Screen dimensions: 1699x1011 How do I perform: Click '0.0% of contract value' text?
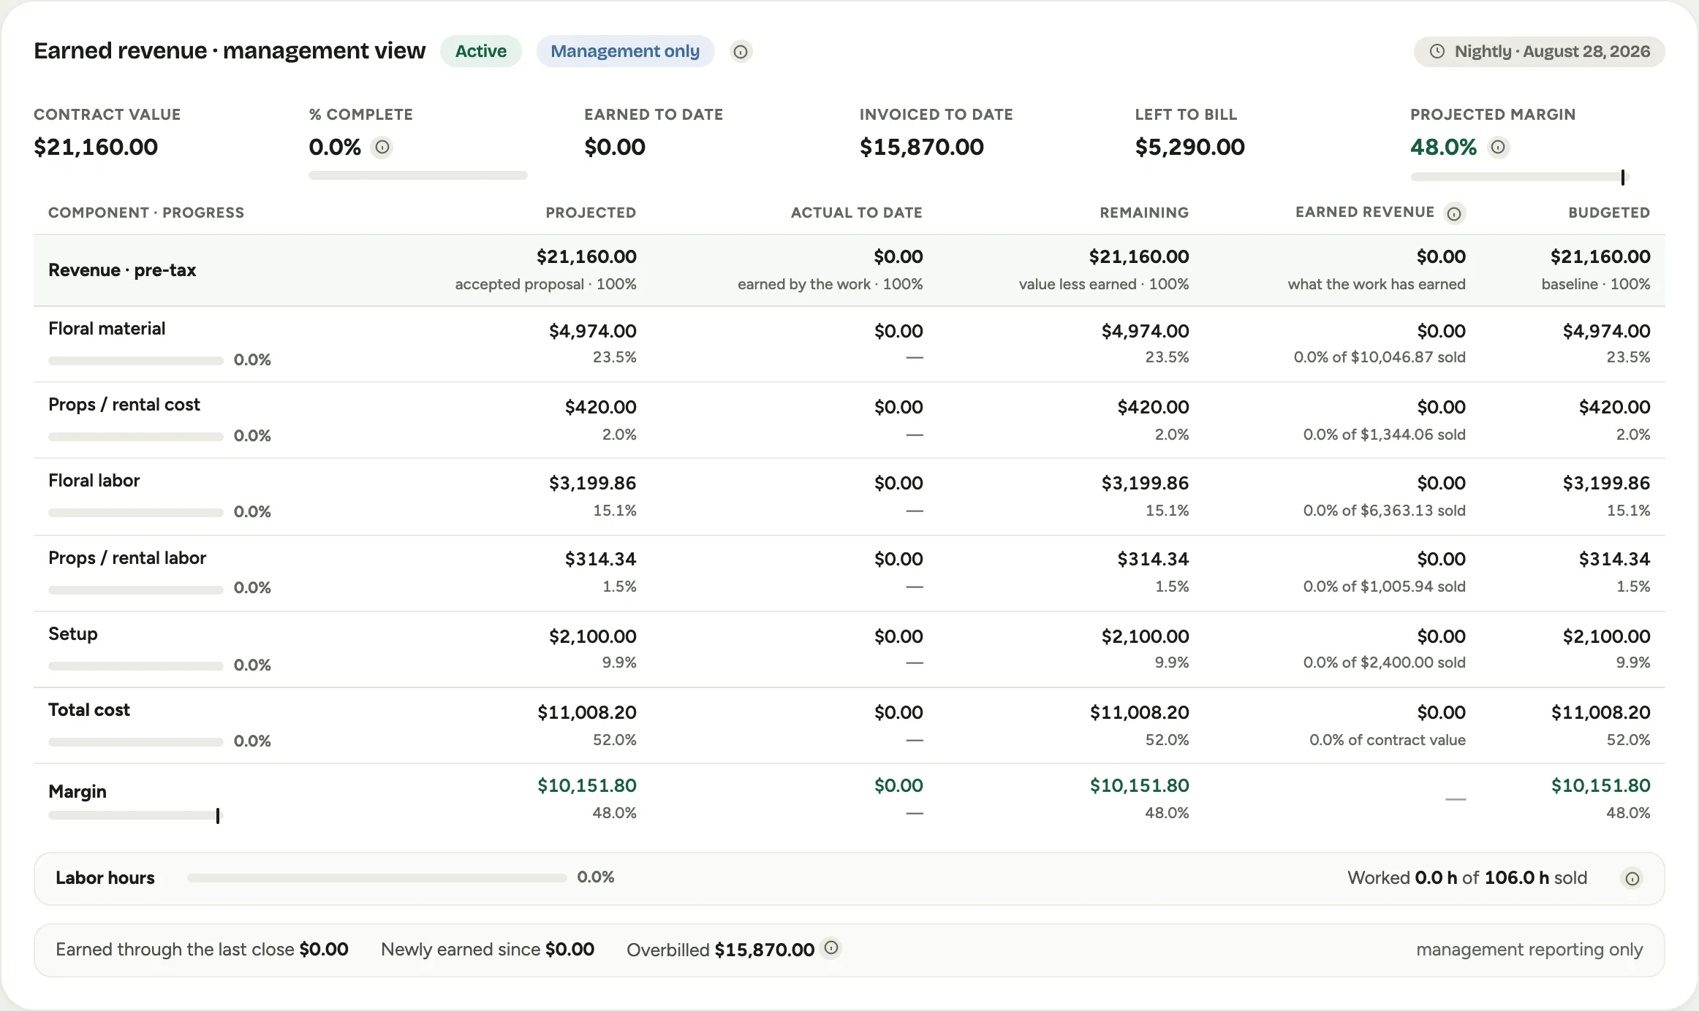[1388, 740]
